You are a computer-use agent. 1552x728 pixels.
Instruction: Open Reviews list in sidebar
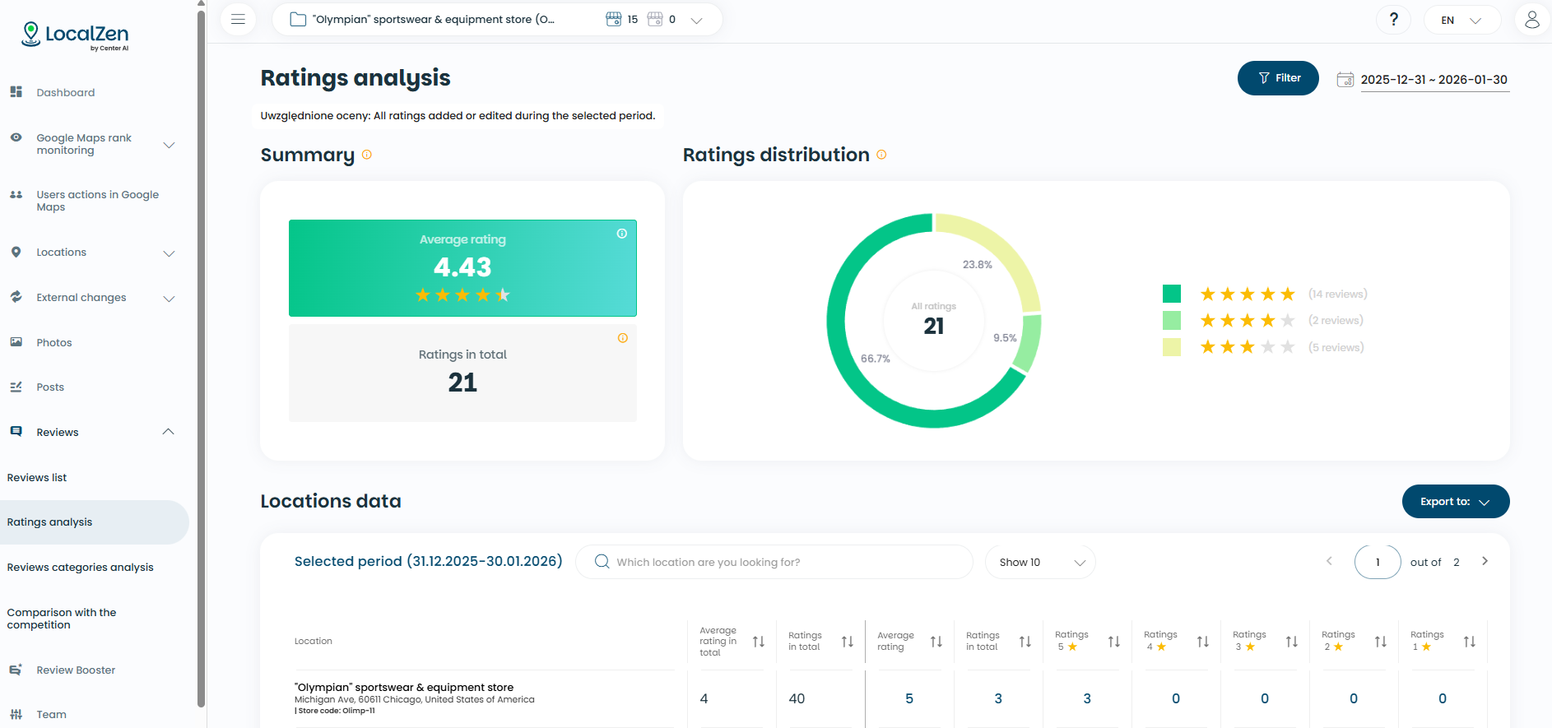click(x=37, y=478)
